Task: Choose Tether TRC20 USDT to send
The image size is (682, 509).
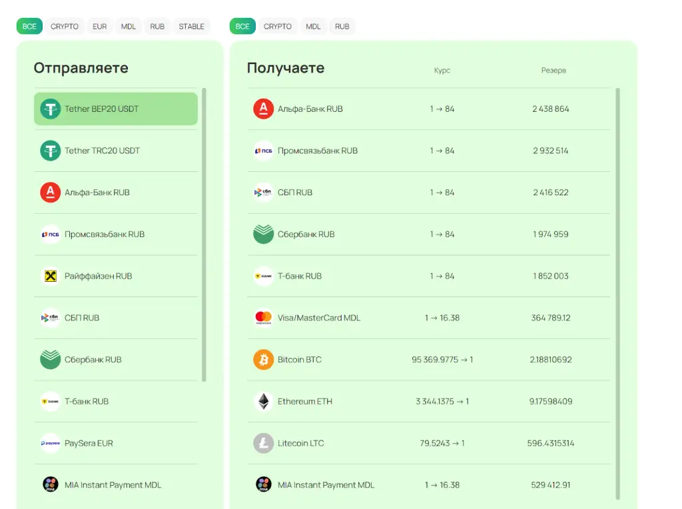Action: click(116, 151)
